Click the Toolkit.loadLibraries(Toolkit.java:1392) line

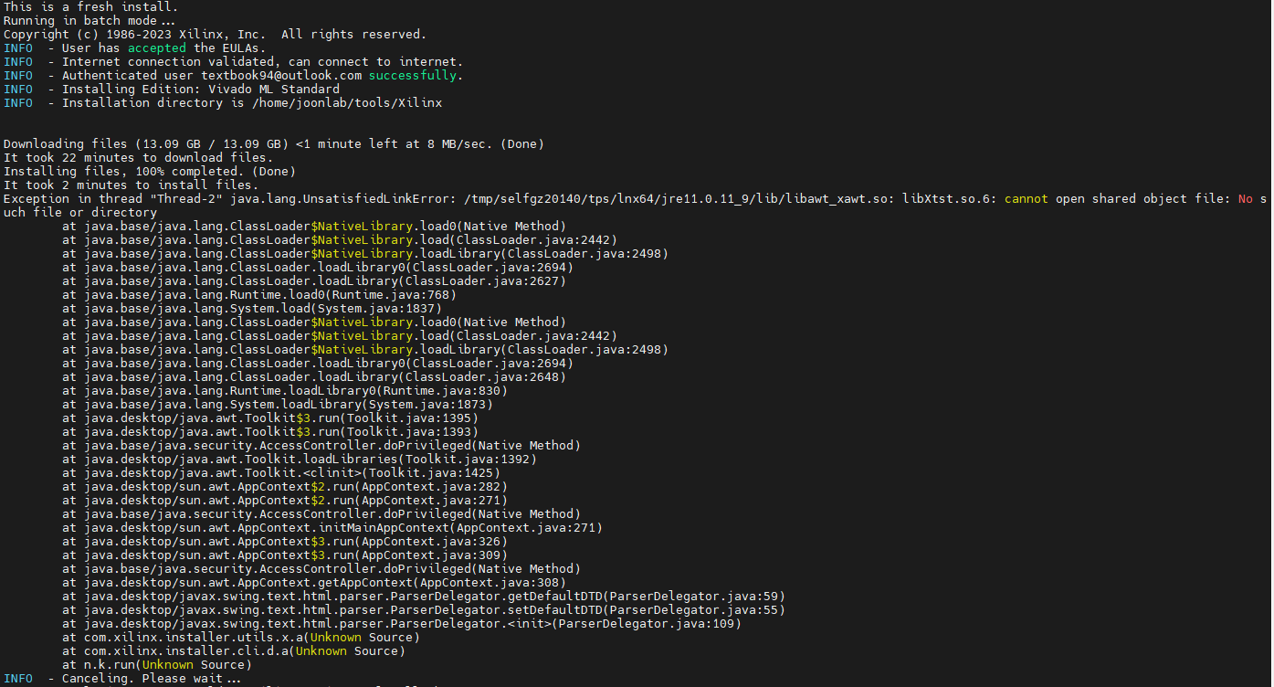click(300, 460)
